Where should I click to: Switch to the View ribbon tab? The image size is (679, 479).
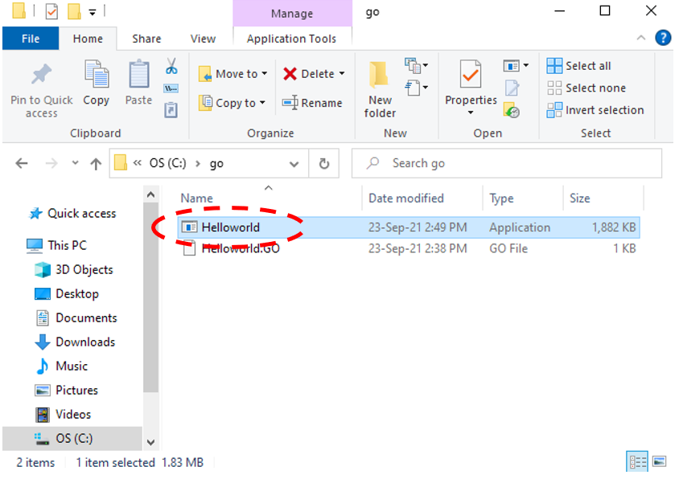pos(203,39)
